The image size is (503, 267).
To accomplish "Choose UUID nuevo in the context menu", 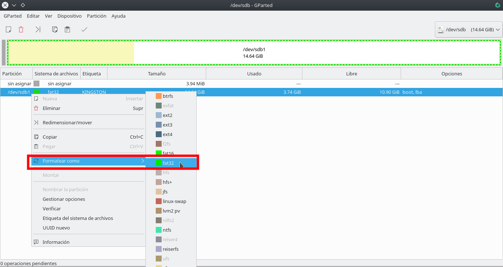I will [x=89, y=228].
